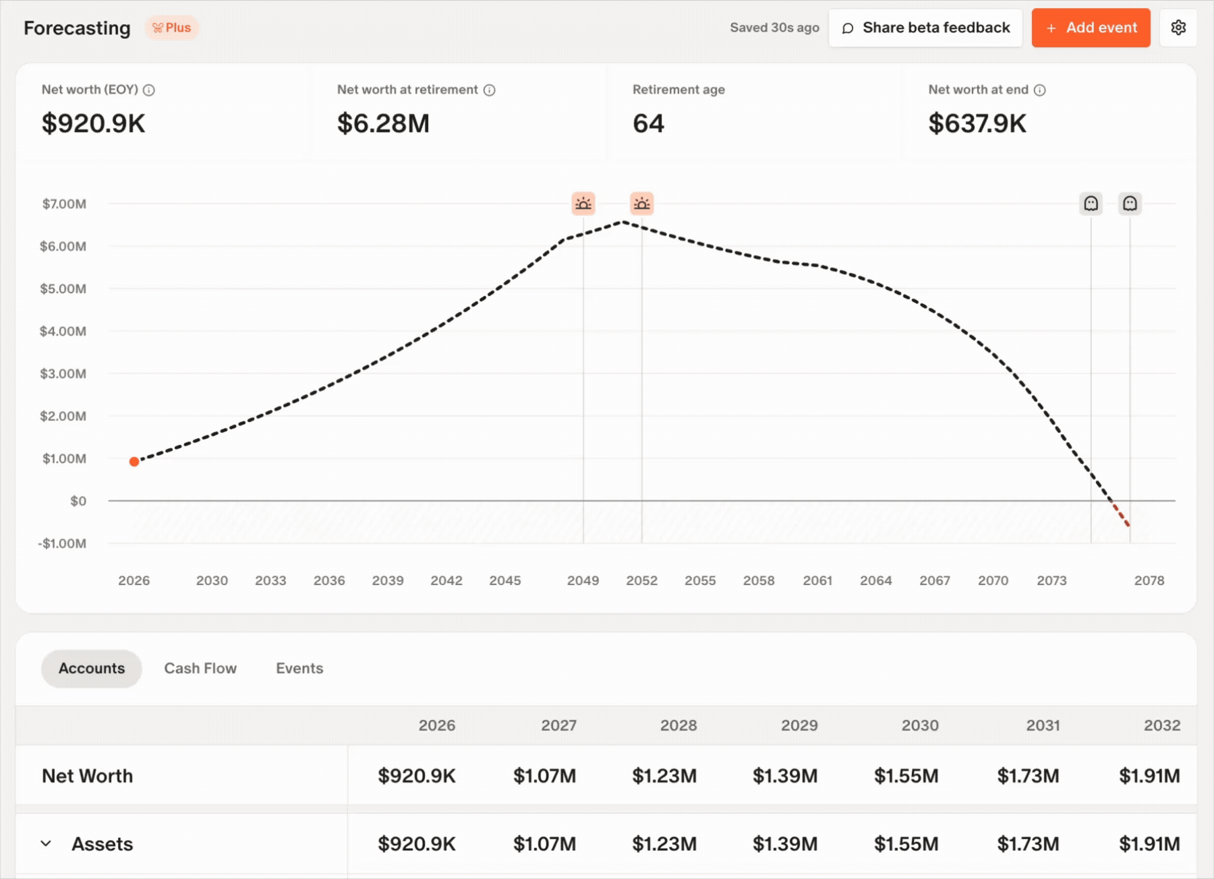This screenshot has width=1214, height=879.
Task: Open the forecasting settings gear
Action: (1178, 28)
